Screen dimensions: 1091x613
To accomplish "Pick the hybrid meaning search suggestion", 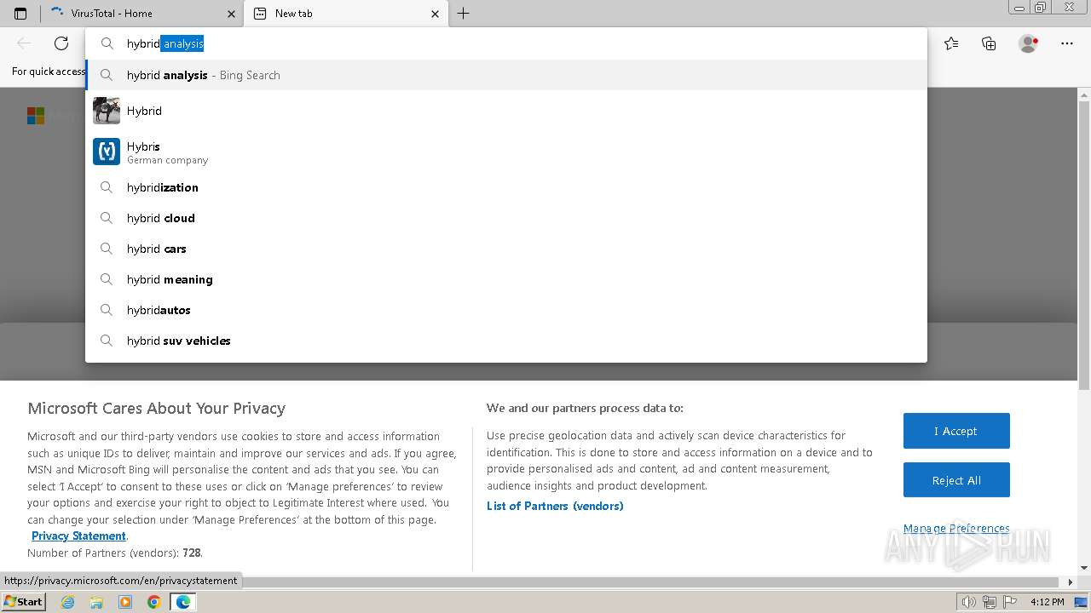I will click(506, 279).
